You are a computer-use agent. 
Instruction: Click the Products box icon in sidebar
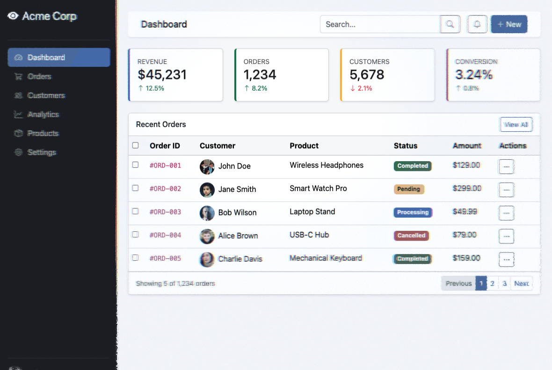tap(19, 133)
